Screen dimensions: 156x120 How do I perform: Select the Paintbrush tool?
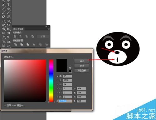click(3, 12)
